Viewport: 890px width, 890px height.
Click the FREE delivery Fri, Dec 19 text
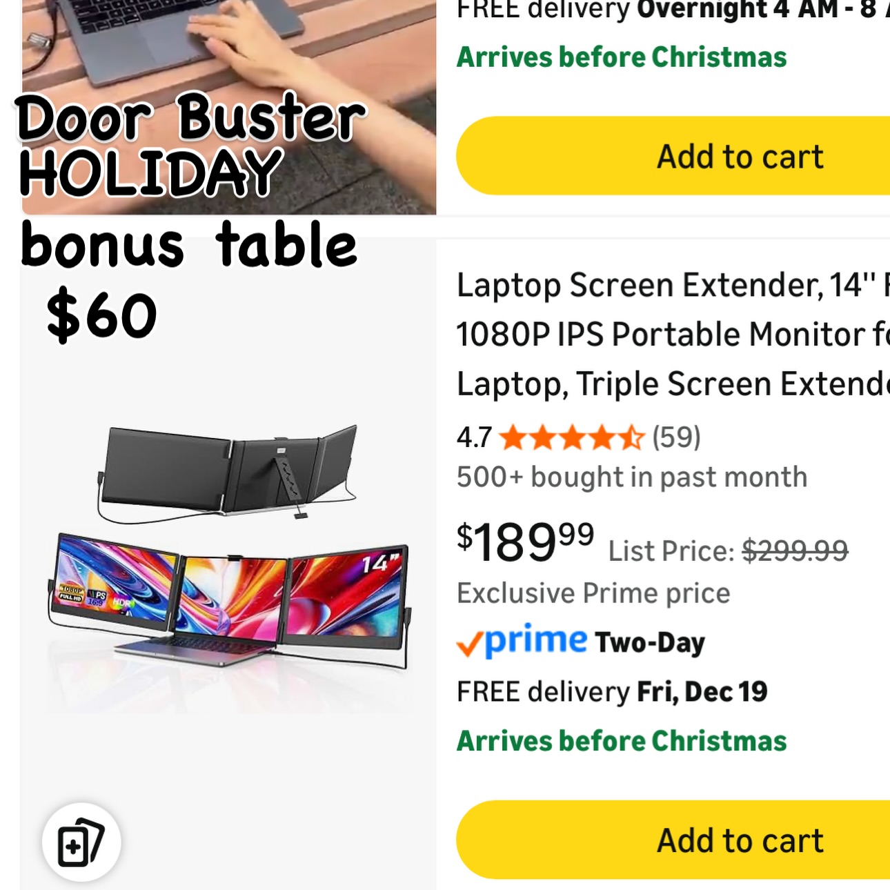pos(612,691)
